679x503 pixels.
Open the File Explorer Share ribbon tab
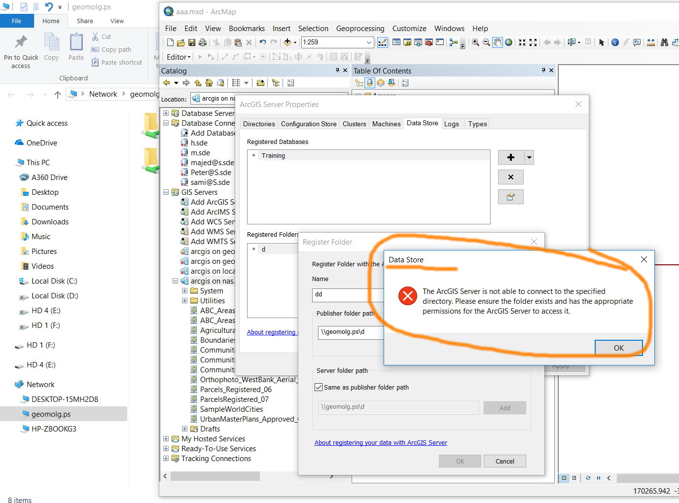[x=85, y=21]
